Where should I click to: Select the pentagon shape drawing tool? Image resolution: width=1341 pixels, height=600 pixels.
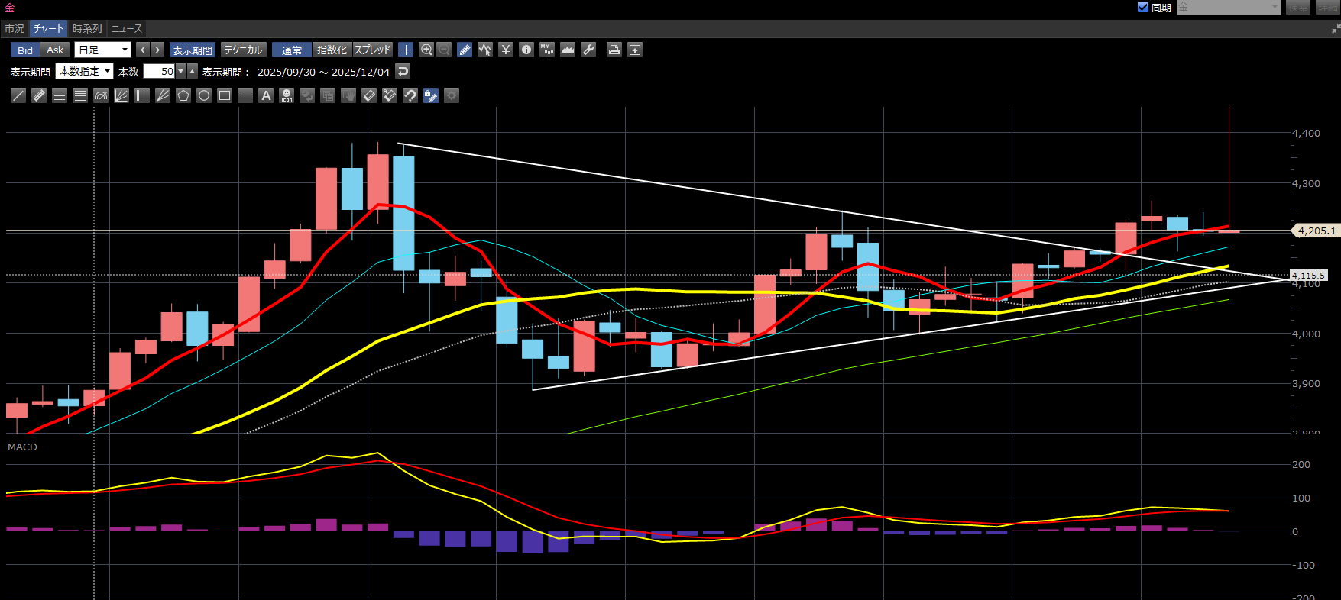(183, 95)
